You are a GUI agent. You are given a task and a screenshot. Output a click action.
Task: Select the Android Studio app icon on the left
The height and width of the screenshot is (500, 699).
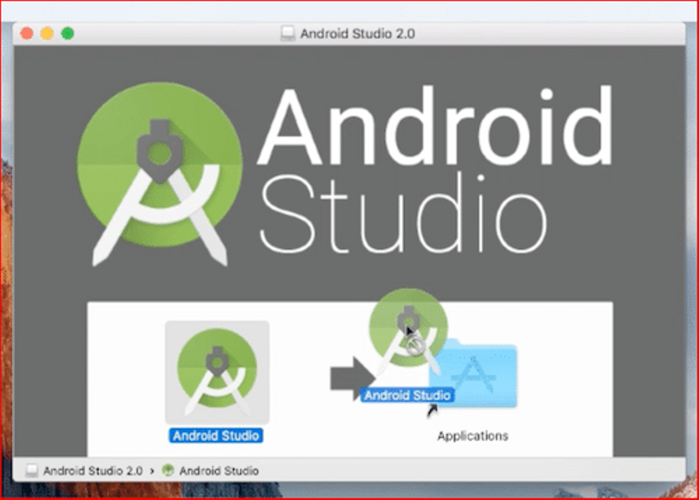click(x=217, y=372)
